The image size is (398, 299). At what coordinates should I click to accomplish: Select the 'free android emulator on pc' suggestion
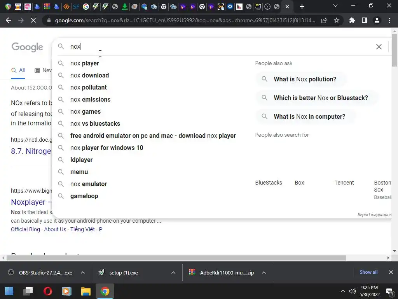153,136
